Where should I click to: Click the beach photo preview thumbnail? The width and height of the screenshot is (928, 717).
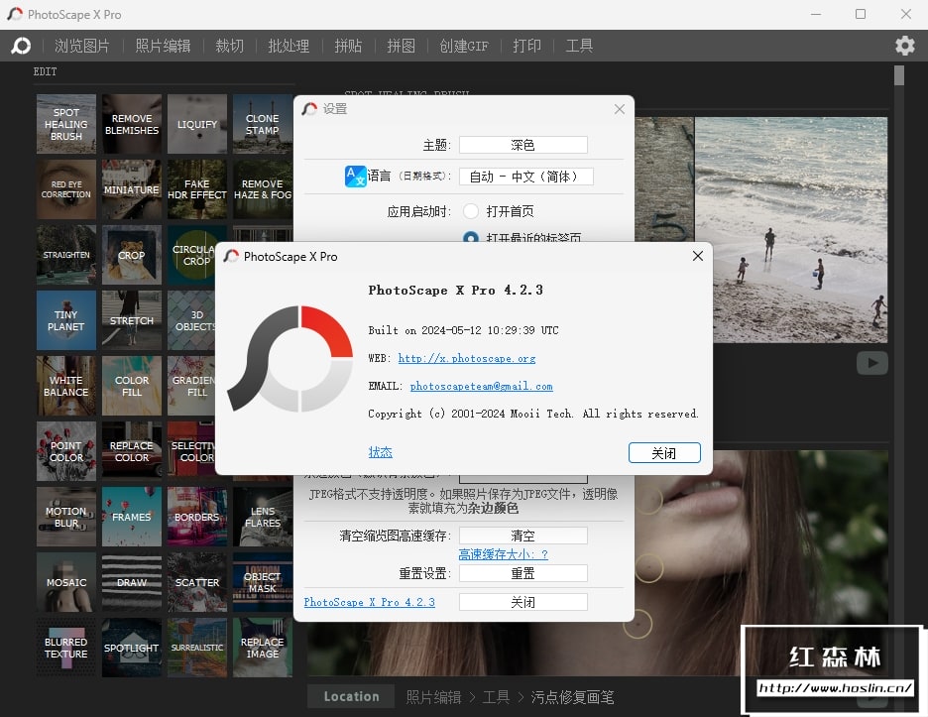791,230
